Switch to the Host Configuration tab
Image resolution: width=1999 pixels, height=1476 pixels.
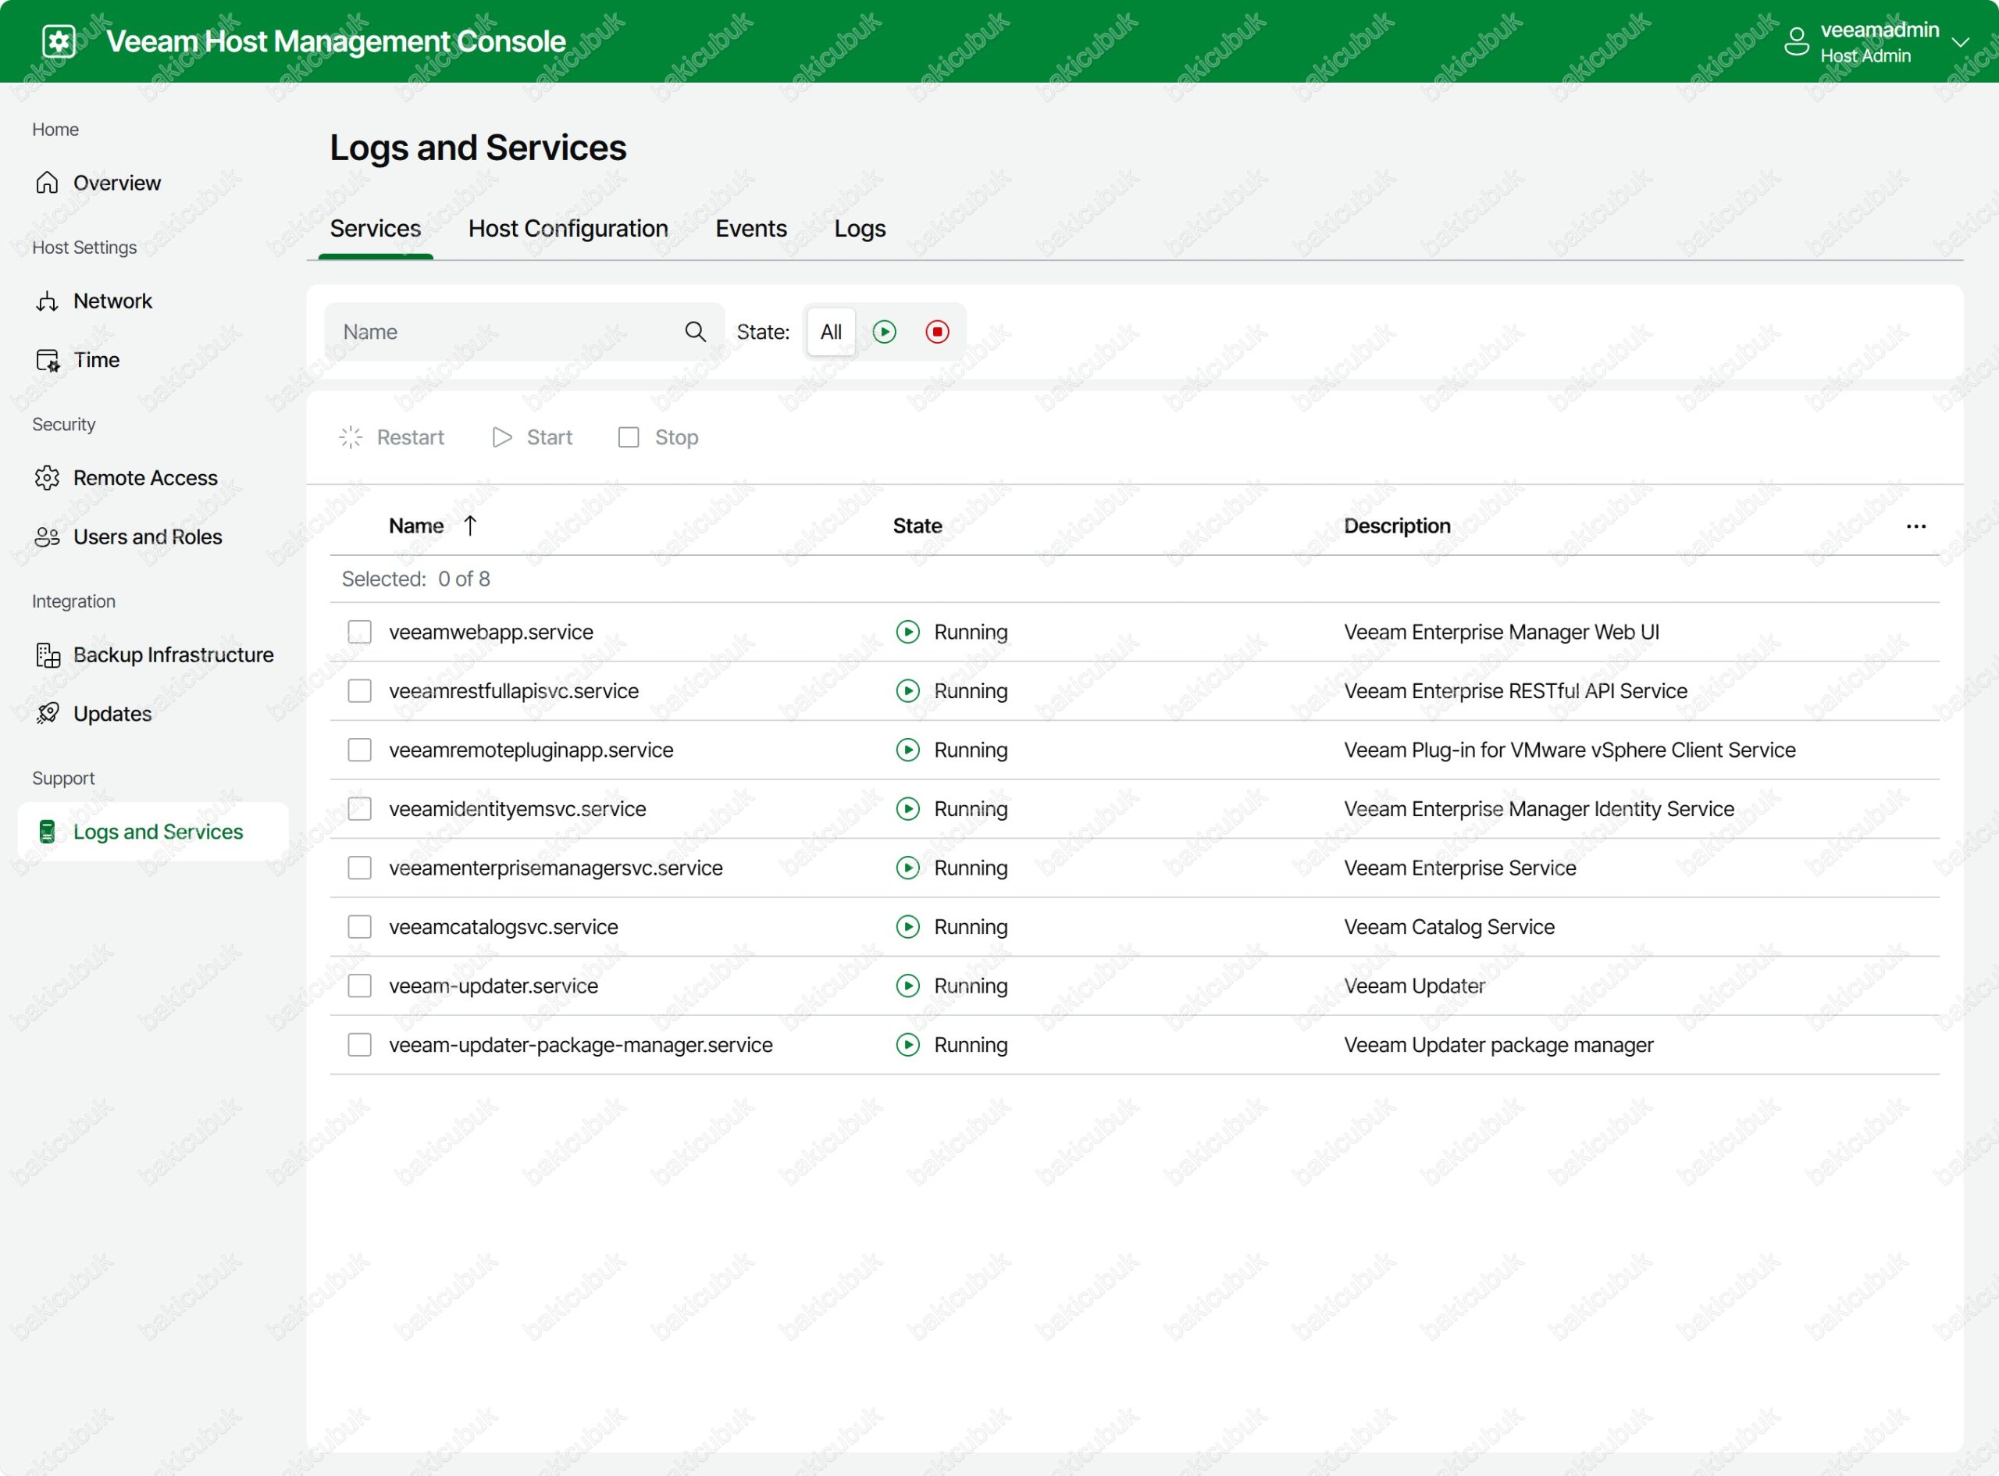[568, 229]
